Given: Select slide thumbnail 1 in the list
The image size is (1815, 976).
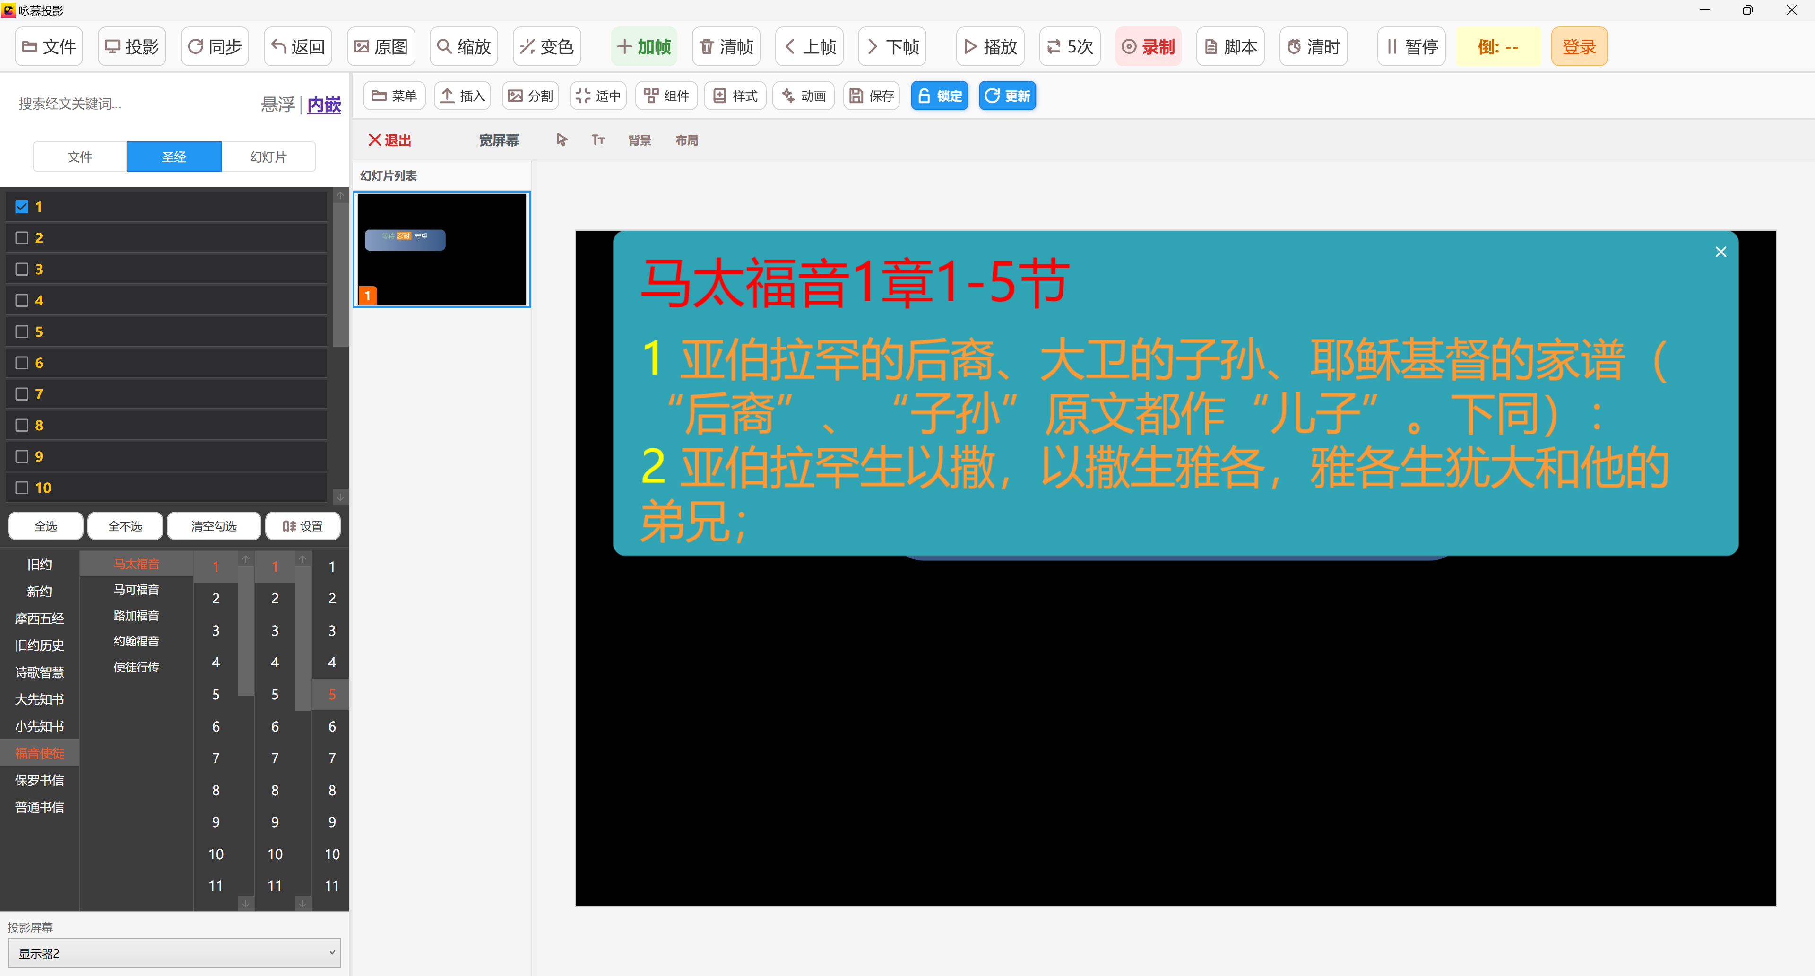Looking at the screenshot, I should pos(441,249).
